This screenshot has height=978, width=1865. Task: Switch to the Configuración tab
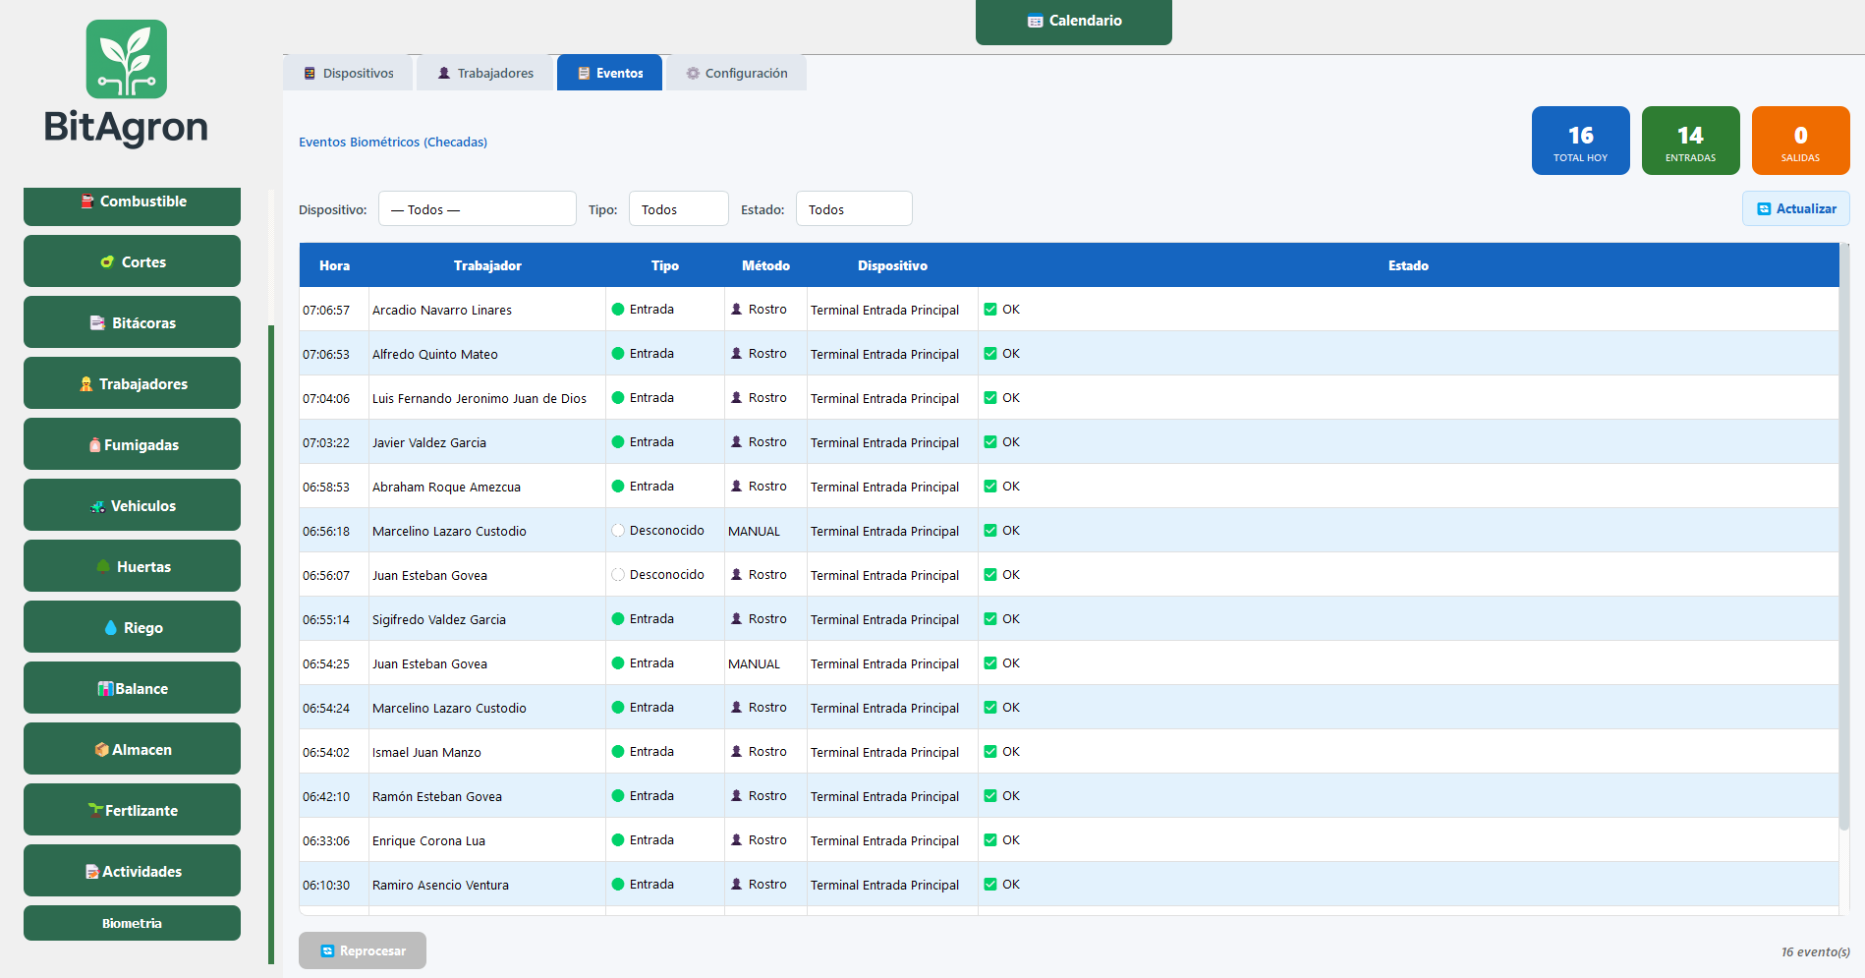737,73
